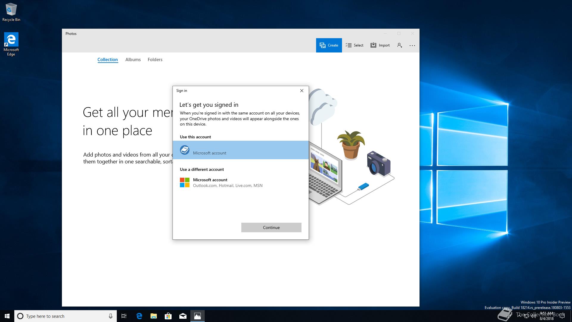The height and width of the screenshot is (322, 572).
Task: Launch Microsoft Edge from taskbar
Action: (139, 316)
